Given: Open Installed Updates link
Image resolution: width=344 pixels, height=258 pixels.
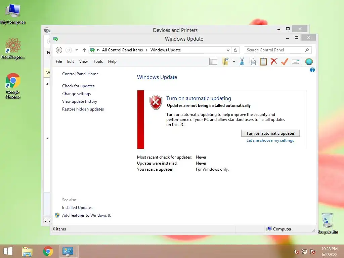Looking at the screenshot, I should pos(77,208).
